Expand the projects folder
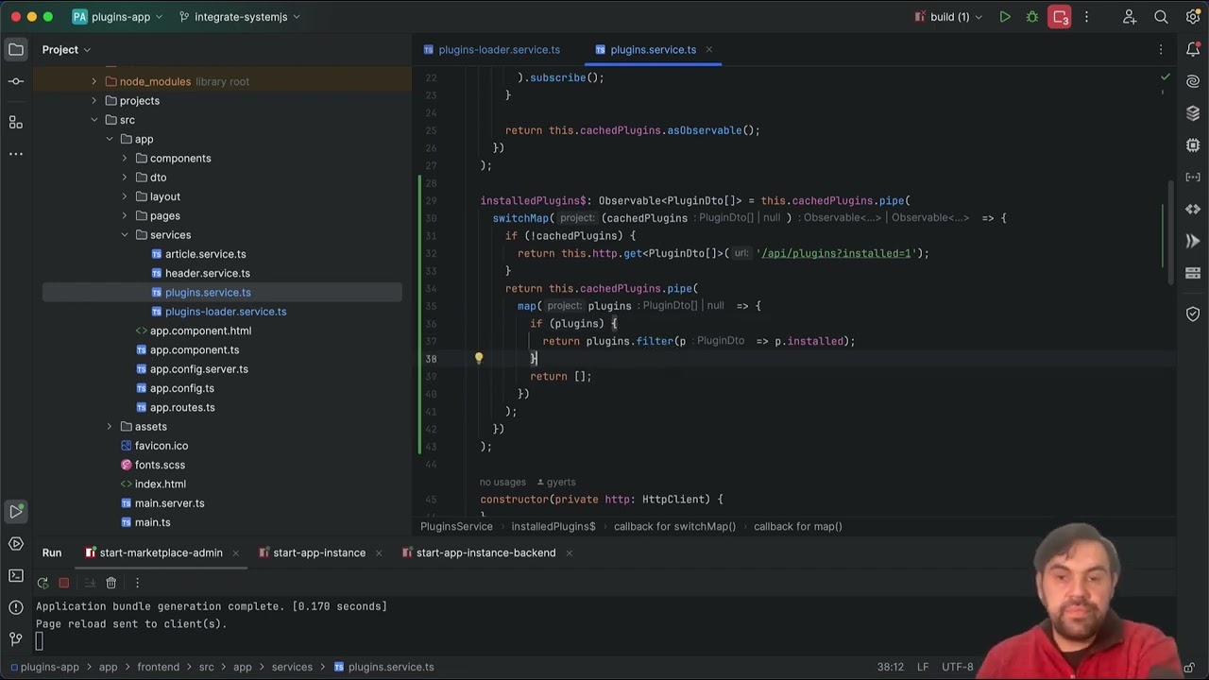Screen dimensions: 1209x680 (94, 100)
